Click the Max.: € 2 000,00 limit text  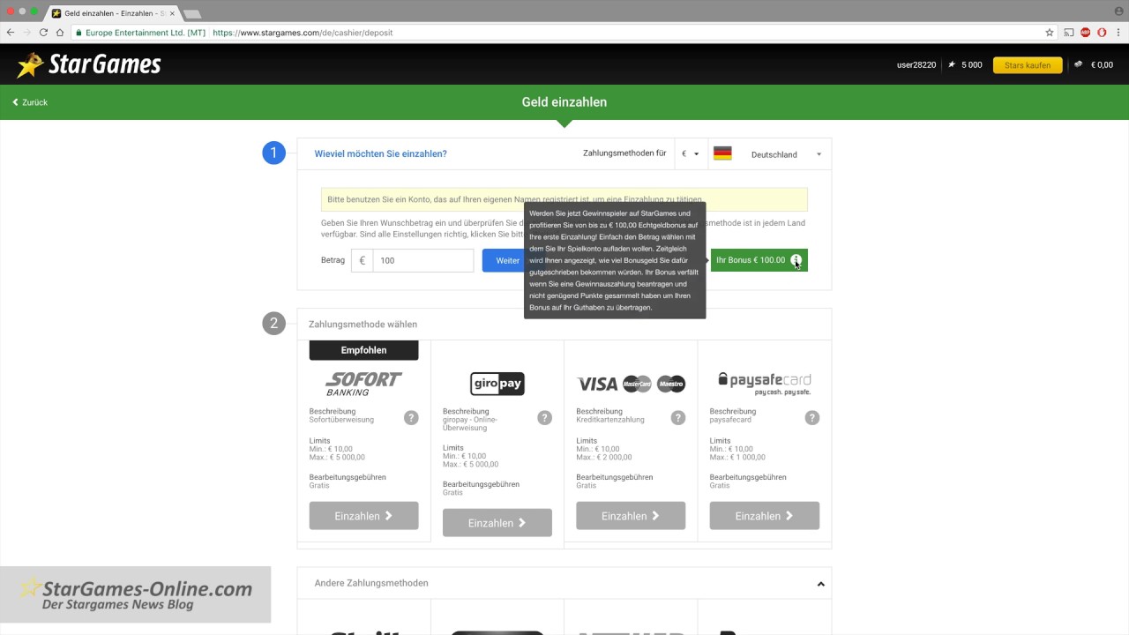[604, 458]
